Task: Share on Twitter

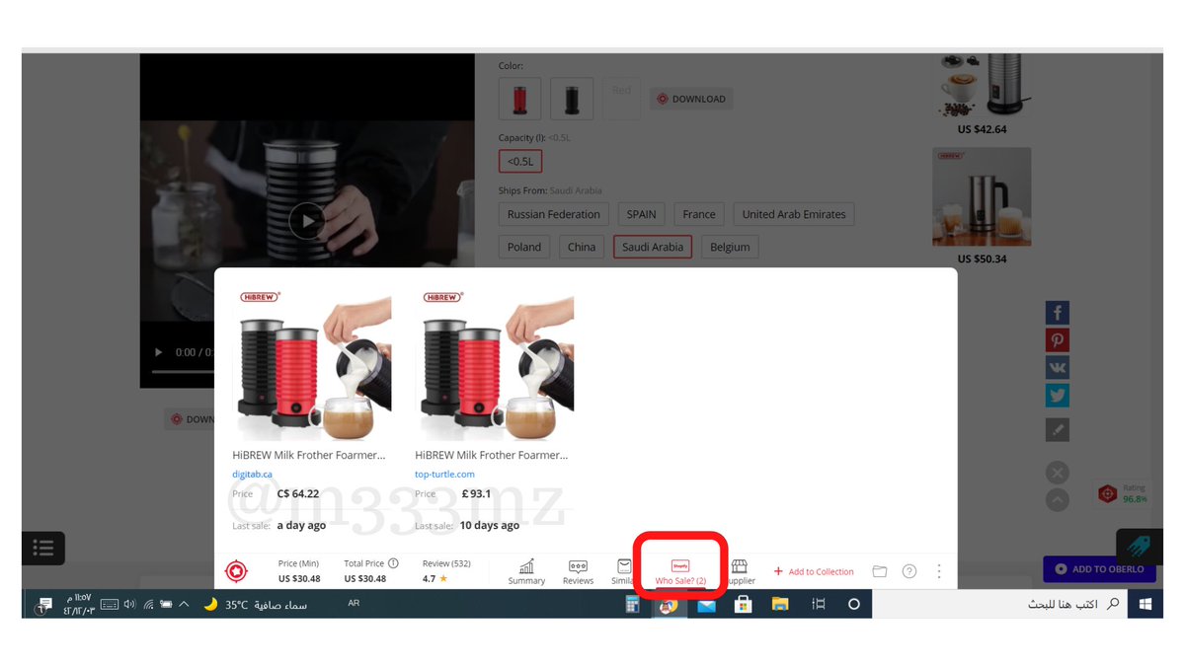Action: coord(1058,396)
